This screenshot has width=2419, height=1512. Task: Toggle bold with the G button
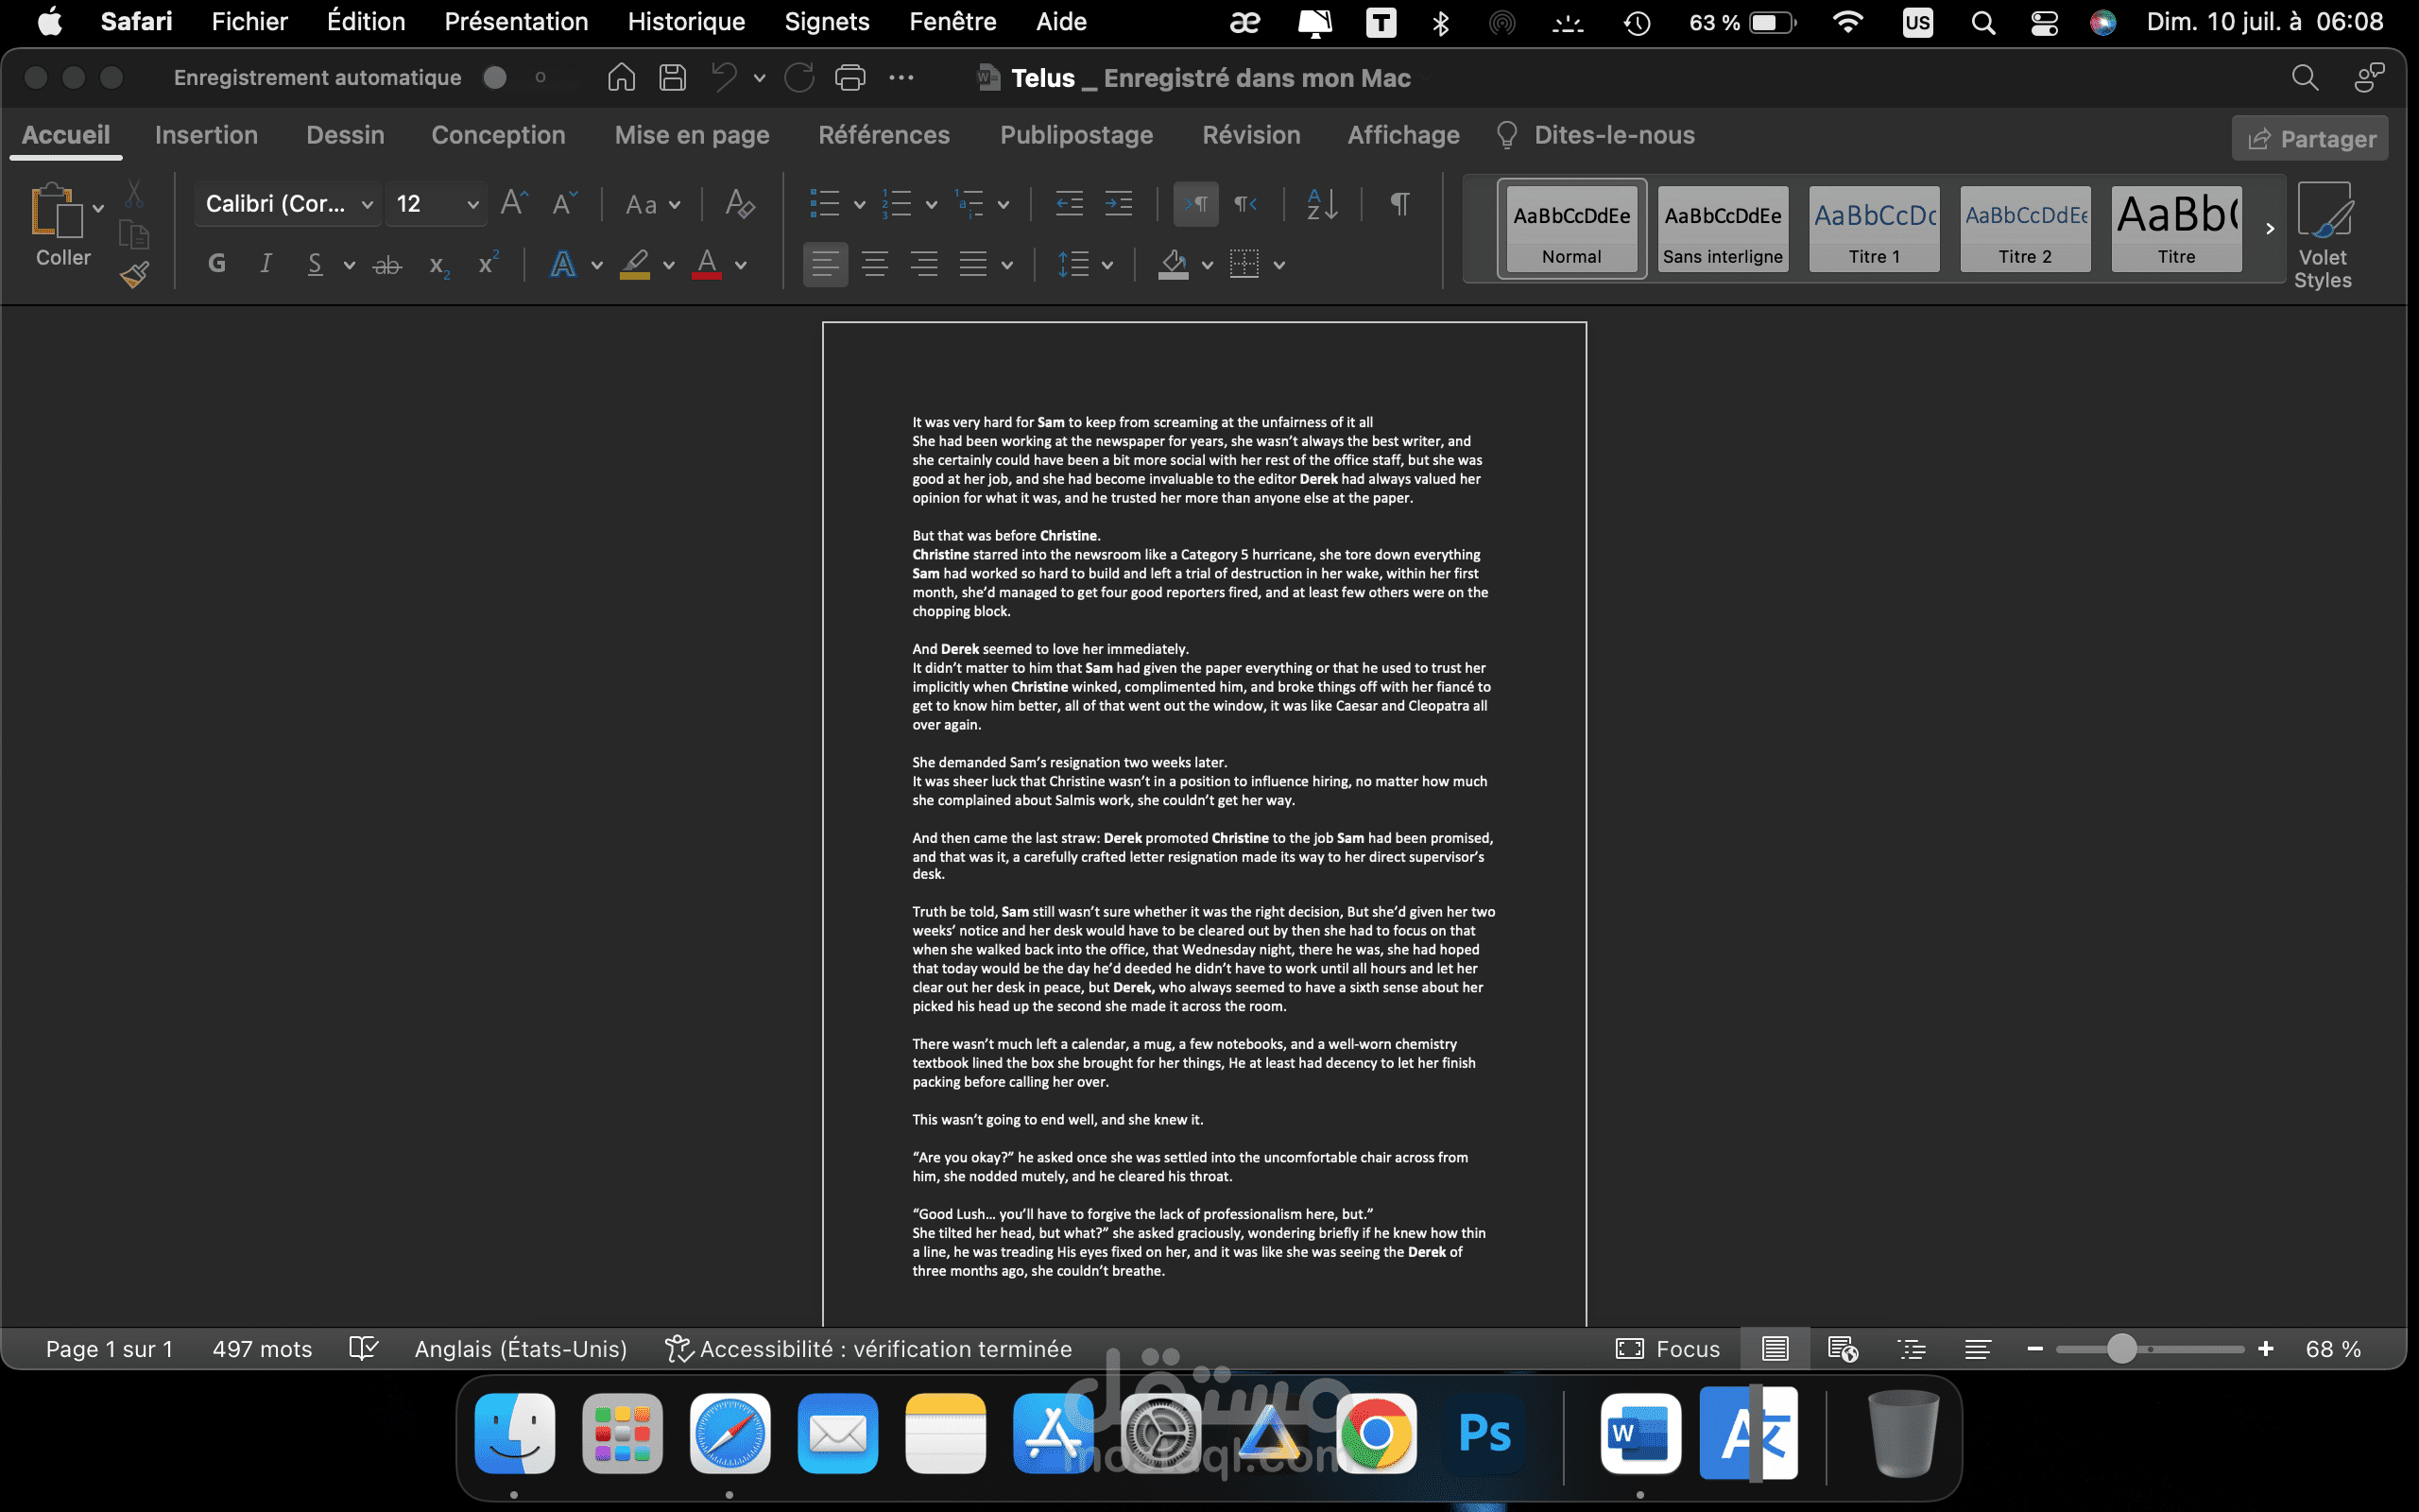(215, 264)
